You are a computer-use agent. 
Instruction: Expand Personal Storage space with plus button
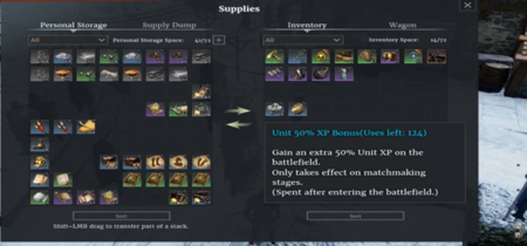[x=219, y=40]
